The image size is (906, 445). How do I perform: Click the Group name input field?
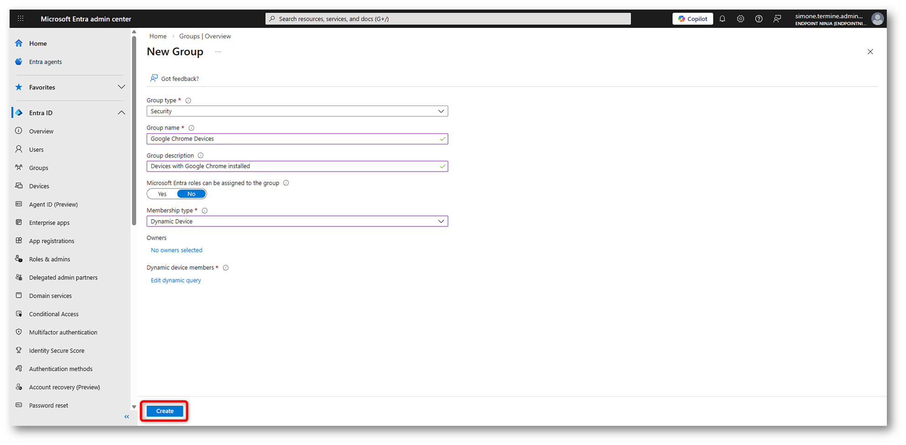click(297, 139)
